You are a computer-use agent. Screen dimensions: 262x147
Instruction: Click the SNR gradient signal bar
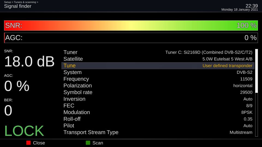131,26
